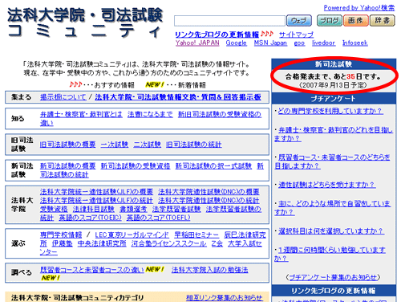This screenshot has width=401, height=302.
Task: Open the goo link
Action: (x=299, y=43)
